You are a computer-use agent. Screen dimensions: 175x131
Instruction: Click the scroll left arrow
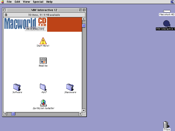click(x=5, y=114)
